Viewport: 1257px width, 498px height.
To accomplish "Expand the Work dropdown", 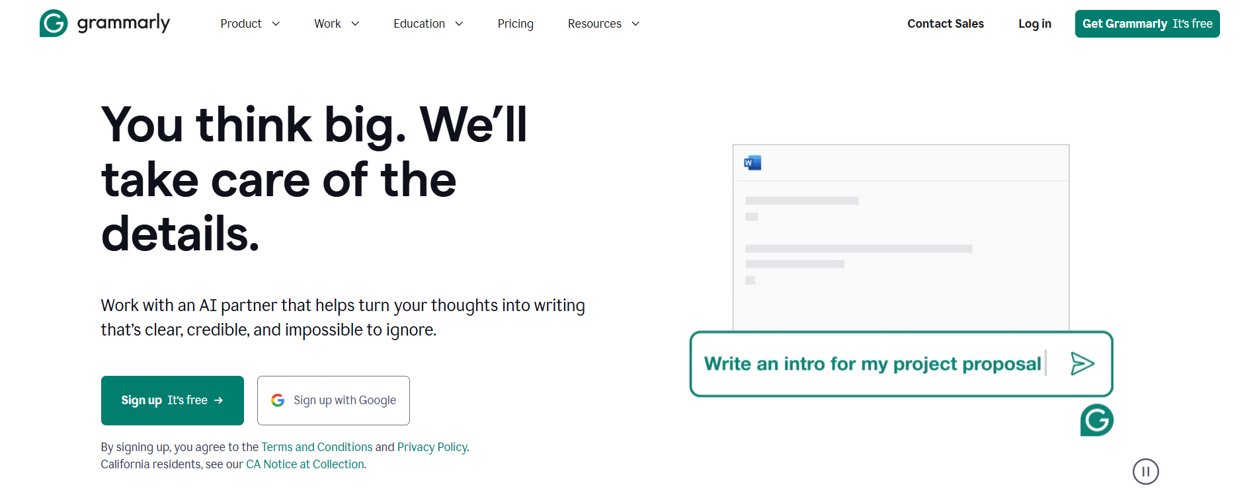I will tap(337, 23).
